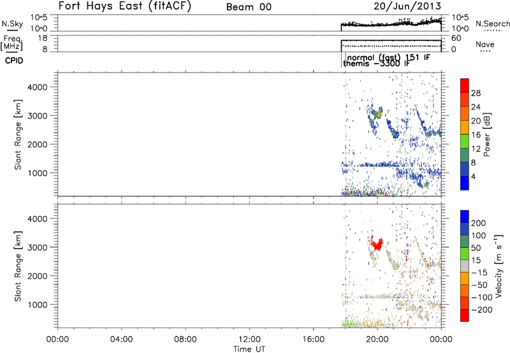Click the yellow-green high-power patch near 3000 km
510x353 pixels.
(378, 114)
